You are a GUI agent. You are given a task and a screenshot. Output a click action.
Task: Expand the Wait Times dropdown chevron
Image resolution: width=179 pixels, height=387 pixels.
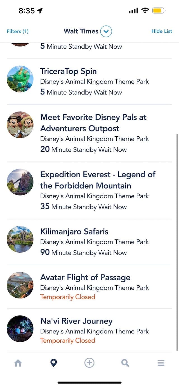106,31
